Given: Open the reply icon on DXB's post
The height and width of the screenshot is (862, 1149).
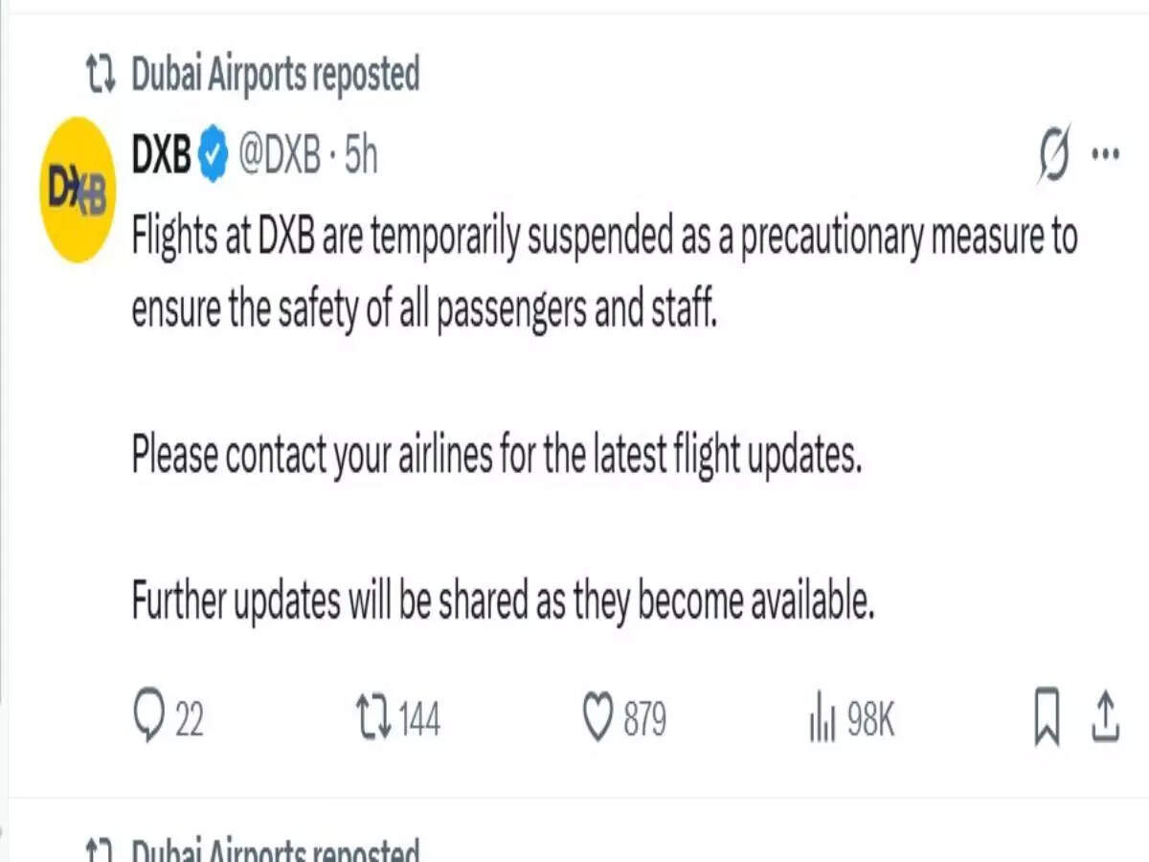Looking at the screenshot, I should tap(149, 715).
